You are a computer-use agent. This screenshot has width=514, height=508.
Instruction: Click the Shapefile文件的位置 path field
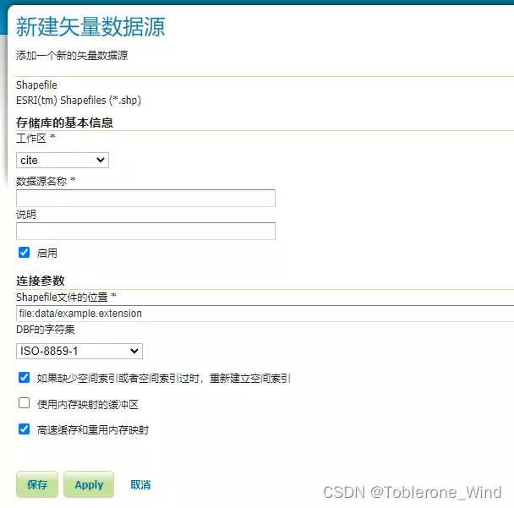coord(265,314)
